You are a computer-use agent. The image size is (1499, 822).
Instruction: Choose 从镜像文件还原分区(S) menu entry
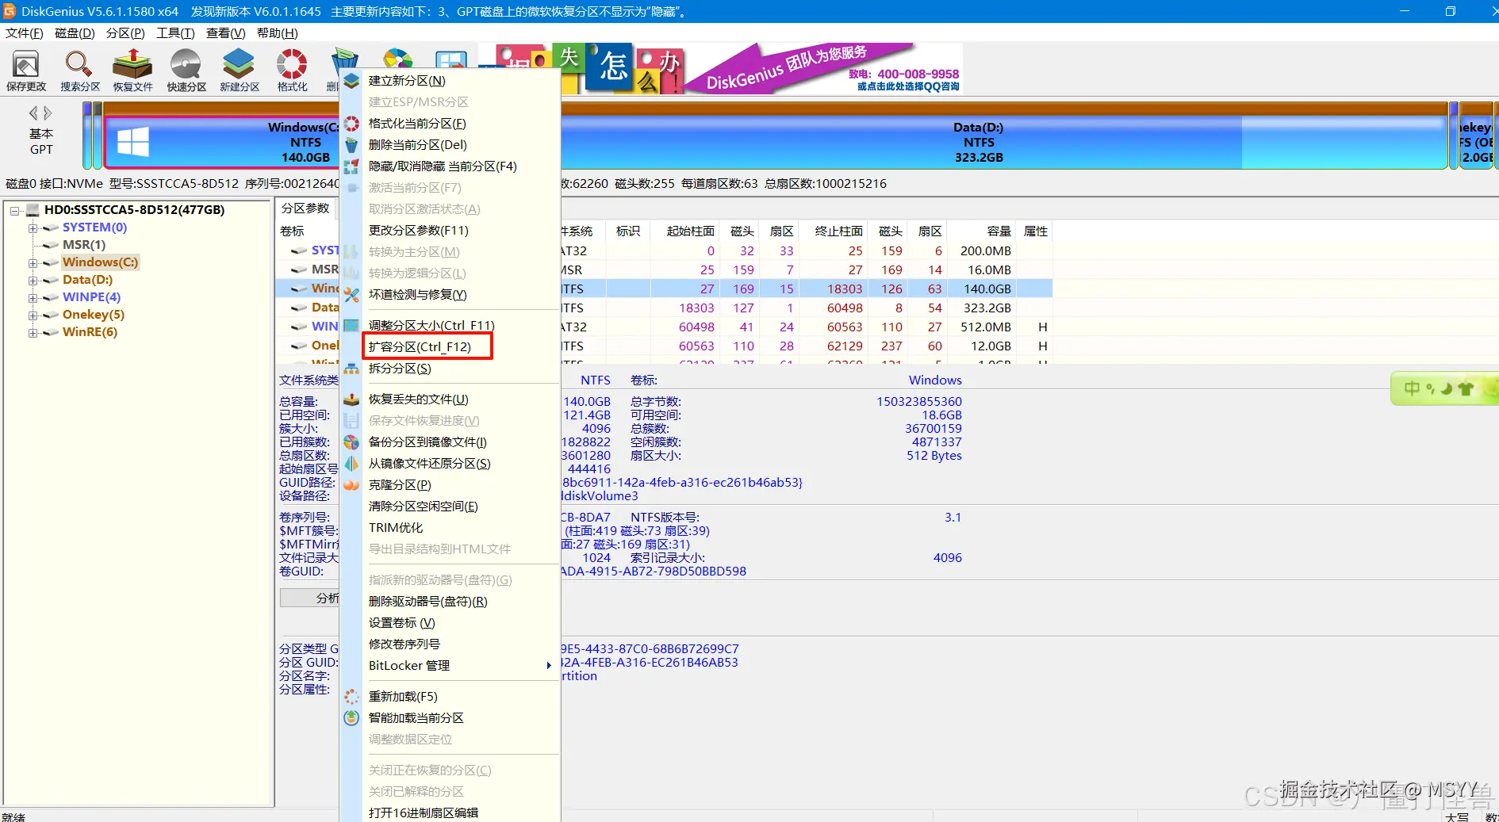430,464
